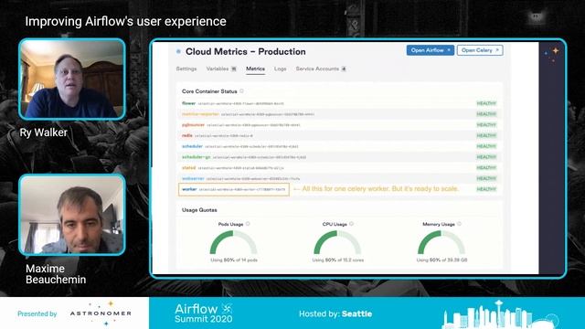Click the info icon next to Core Container Status
The image size is (585, 329).
coord(241,91)
